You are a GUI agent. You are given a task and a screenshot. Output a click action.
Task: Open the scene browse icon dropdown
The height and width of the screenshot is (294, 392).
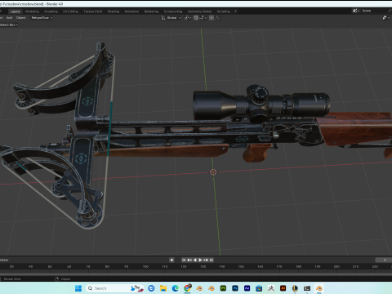[356, 11]
